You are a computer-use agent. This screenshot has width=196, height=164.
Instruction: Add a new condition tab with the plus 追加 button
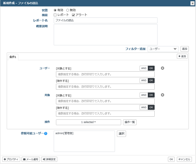pos(182,56)
